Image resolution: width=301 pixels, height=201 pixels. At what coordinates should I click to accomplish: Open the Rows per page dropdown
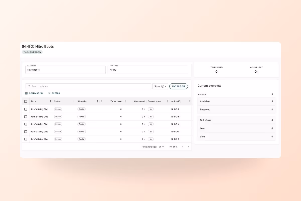pyautogui.click(x=161, y=146)
